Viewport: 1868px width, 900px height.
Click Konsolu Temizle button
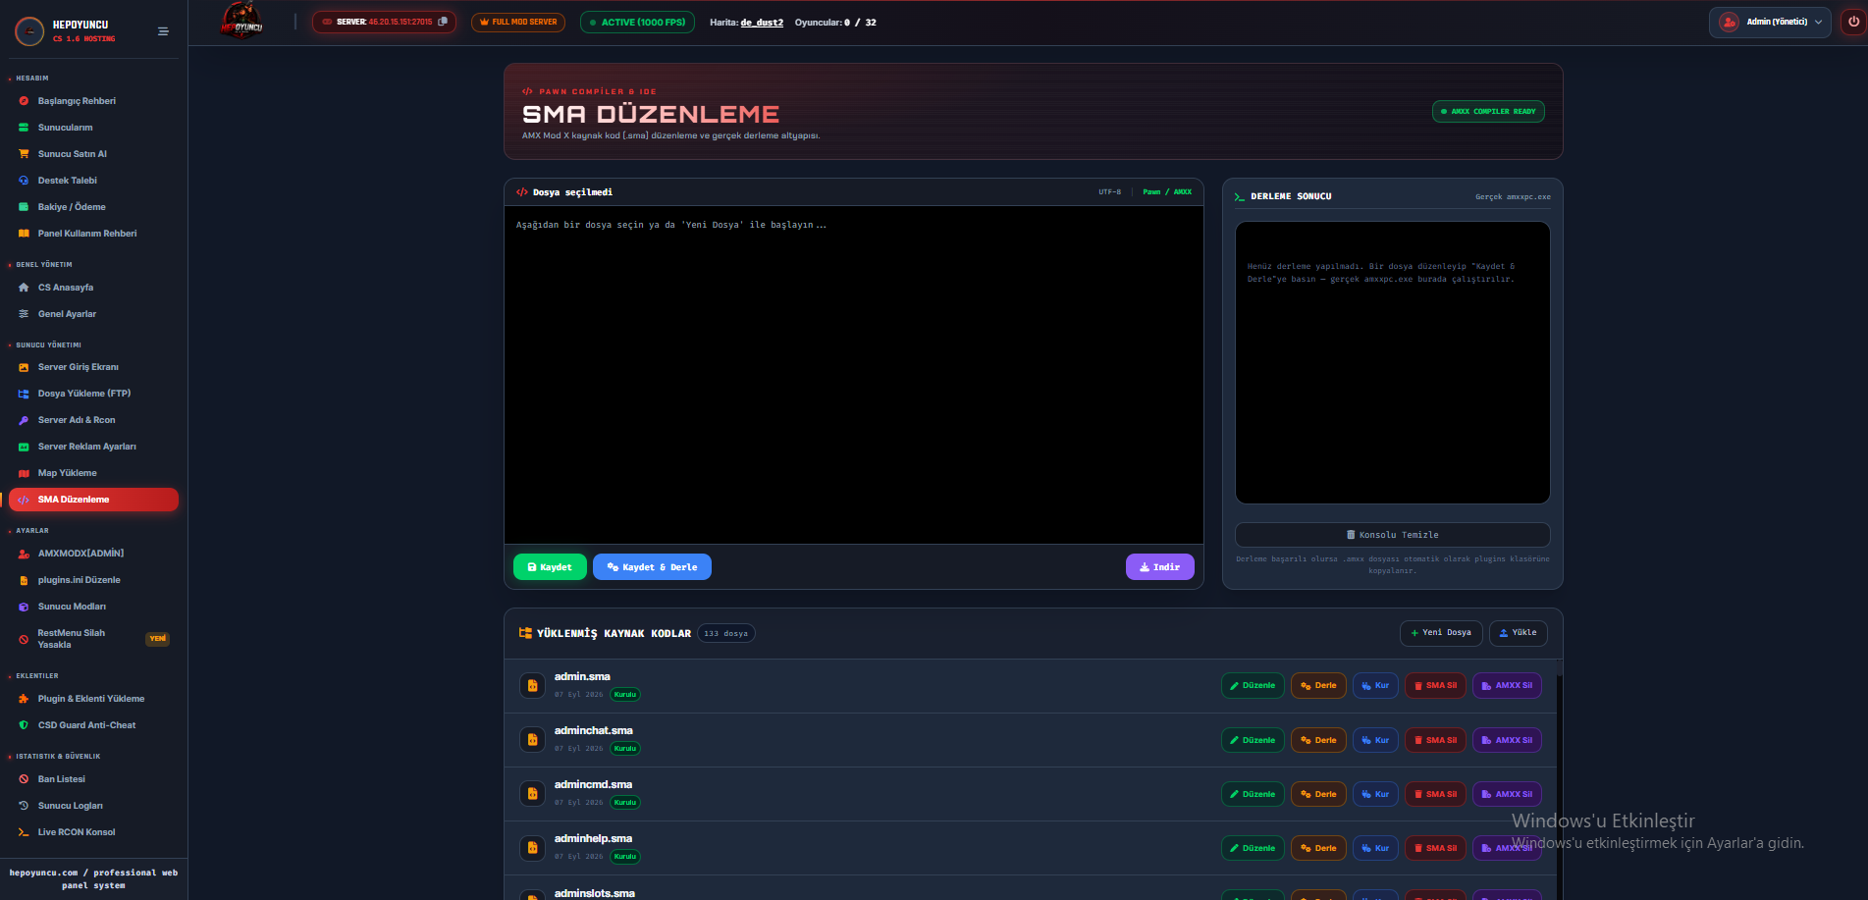pos(1392,535)
